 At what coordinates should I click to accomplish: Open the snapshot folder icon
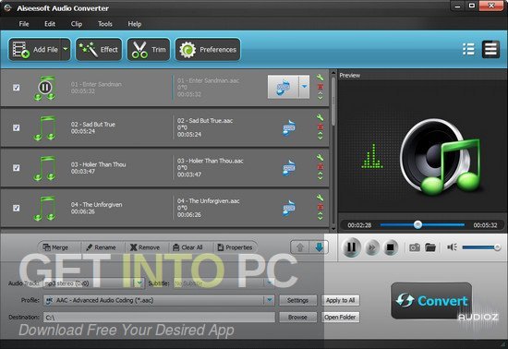[x=430, y=247]
